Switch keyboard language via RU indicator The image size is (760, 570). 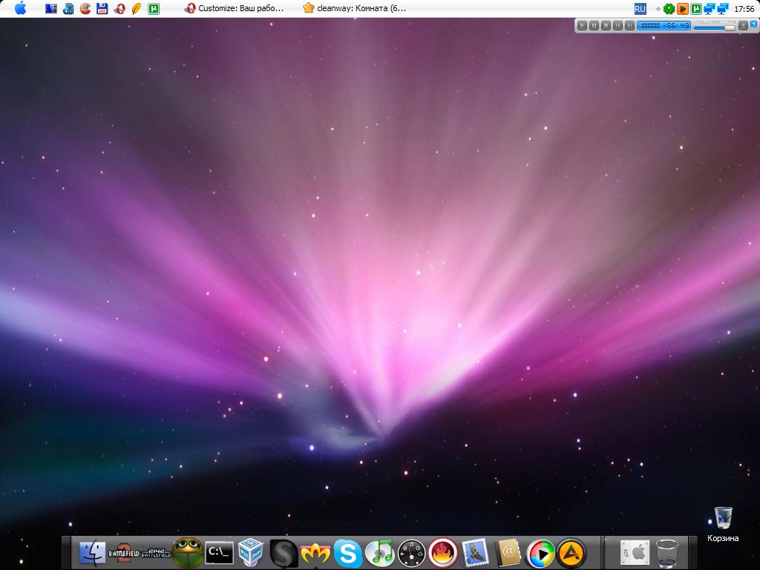point(640,8)
